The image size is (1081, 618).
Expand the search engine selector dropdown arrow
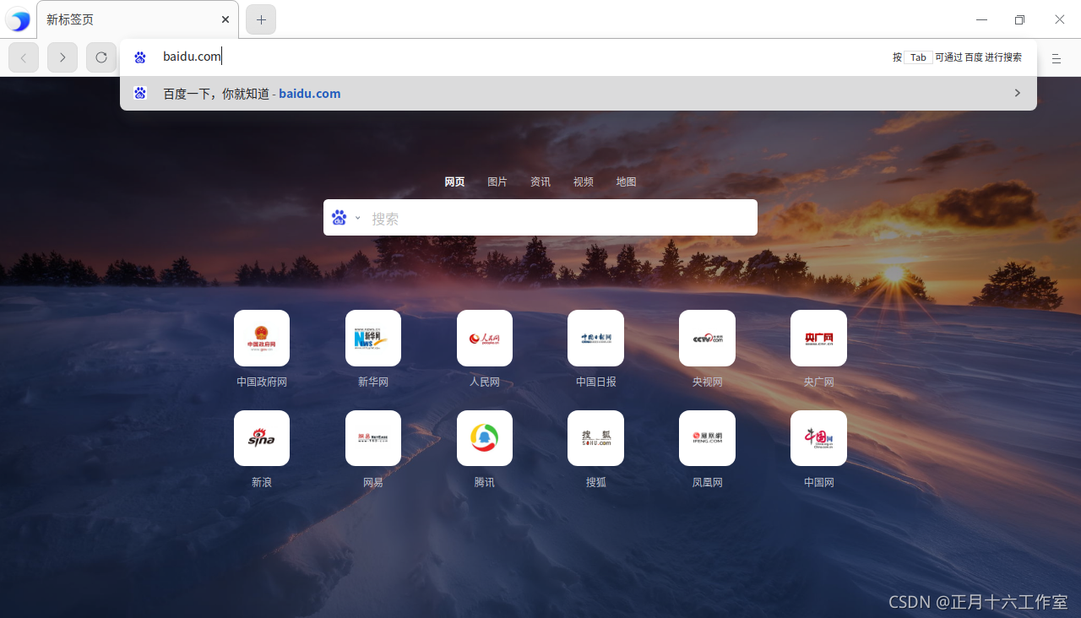(357, 218)
